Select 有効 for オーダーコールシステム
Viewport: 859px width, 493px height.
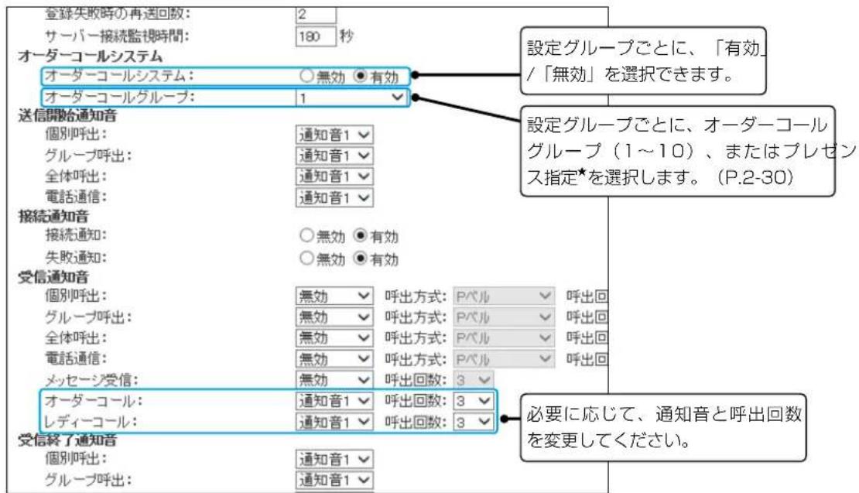pos(360,76)
